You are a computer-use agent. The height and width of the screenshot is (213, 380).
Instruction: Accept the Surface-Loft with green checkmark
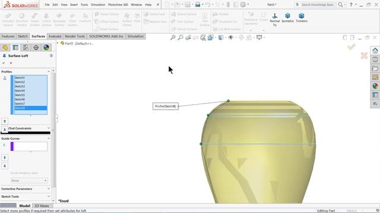click(x=4, y=63)
